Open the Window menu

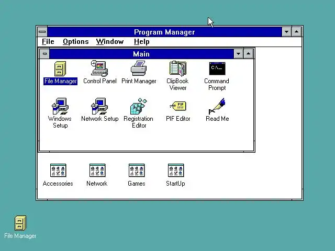[110, 42]
